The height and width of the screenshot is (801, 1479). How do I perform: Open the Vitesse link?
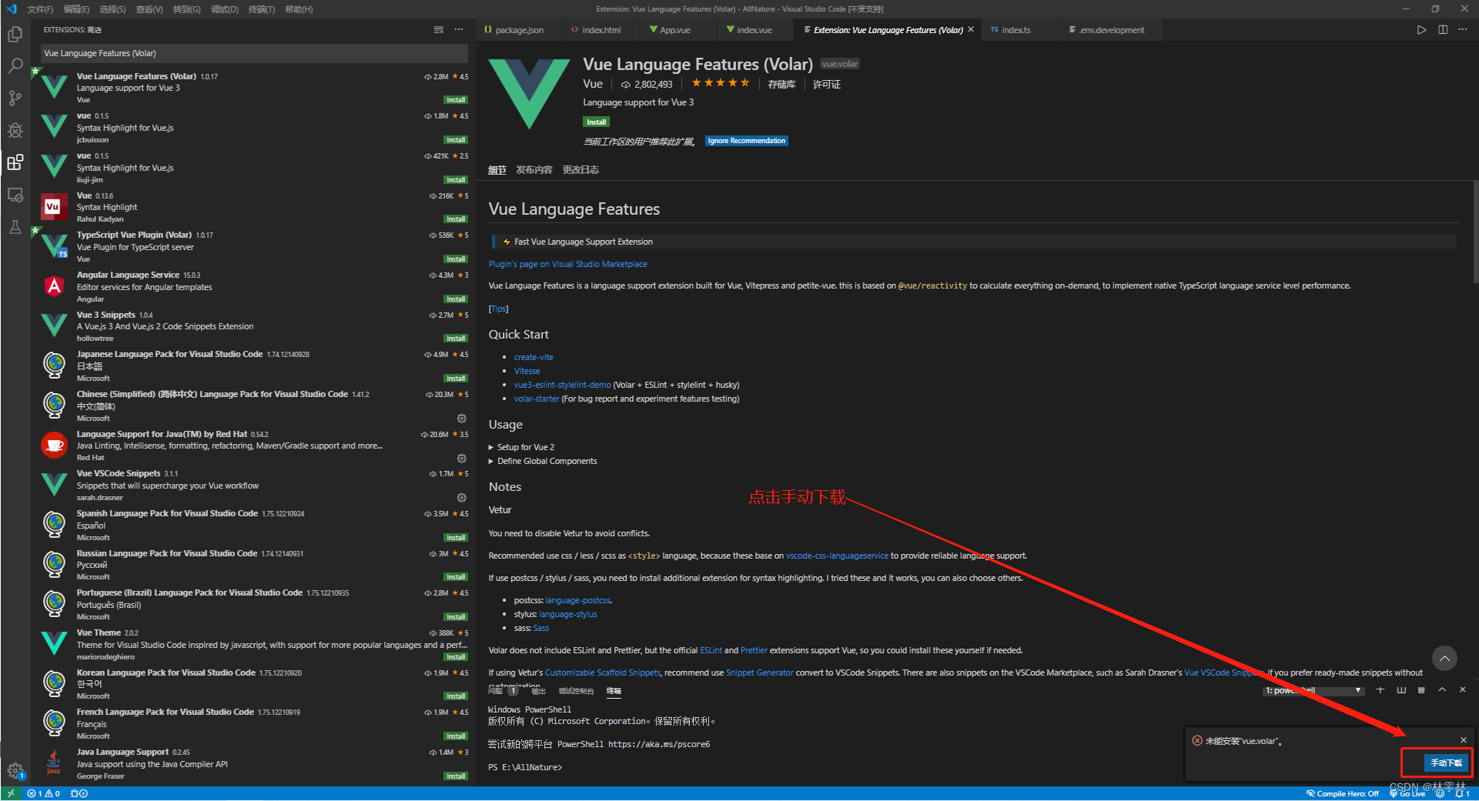pyautogui.click(x=527, y=371)
